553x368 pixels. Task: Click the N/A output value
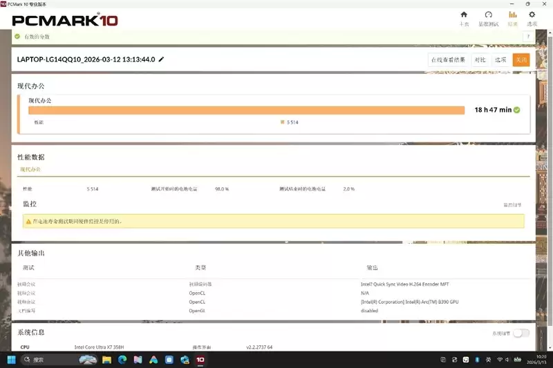coord(365,293)
